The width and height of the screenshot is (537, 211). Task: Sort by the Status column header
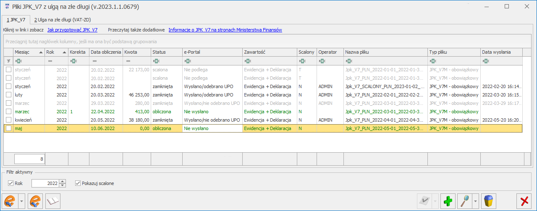pos(166,52)
